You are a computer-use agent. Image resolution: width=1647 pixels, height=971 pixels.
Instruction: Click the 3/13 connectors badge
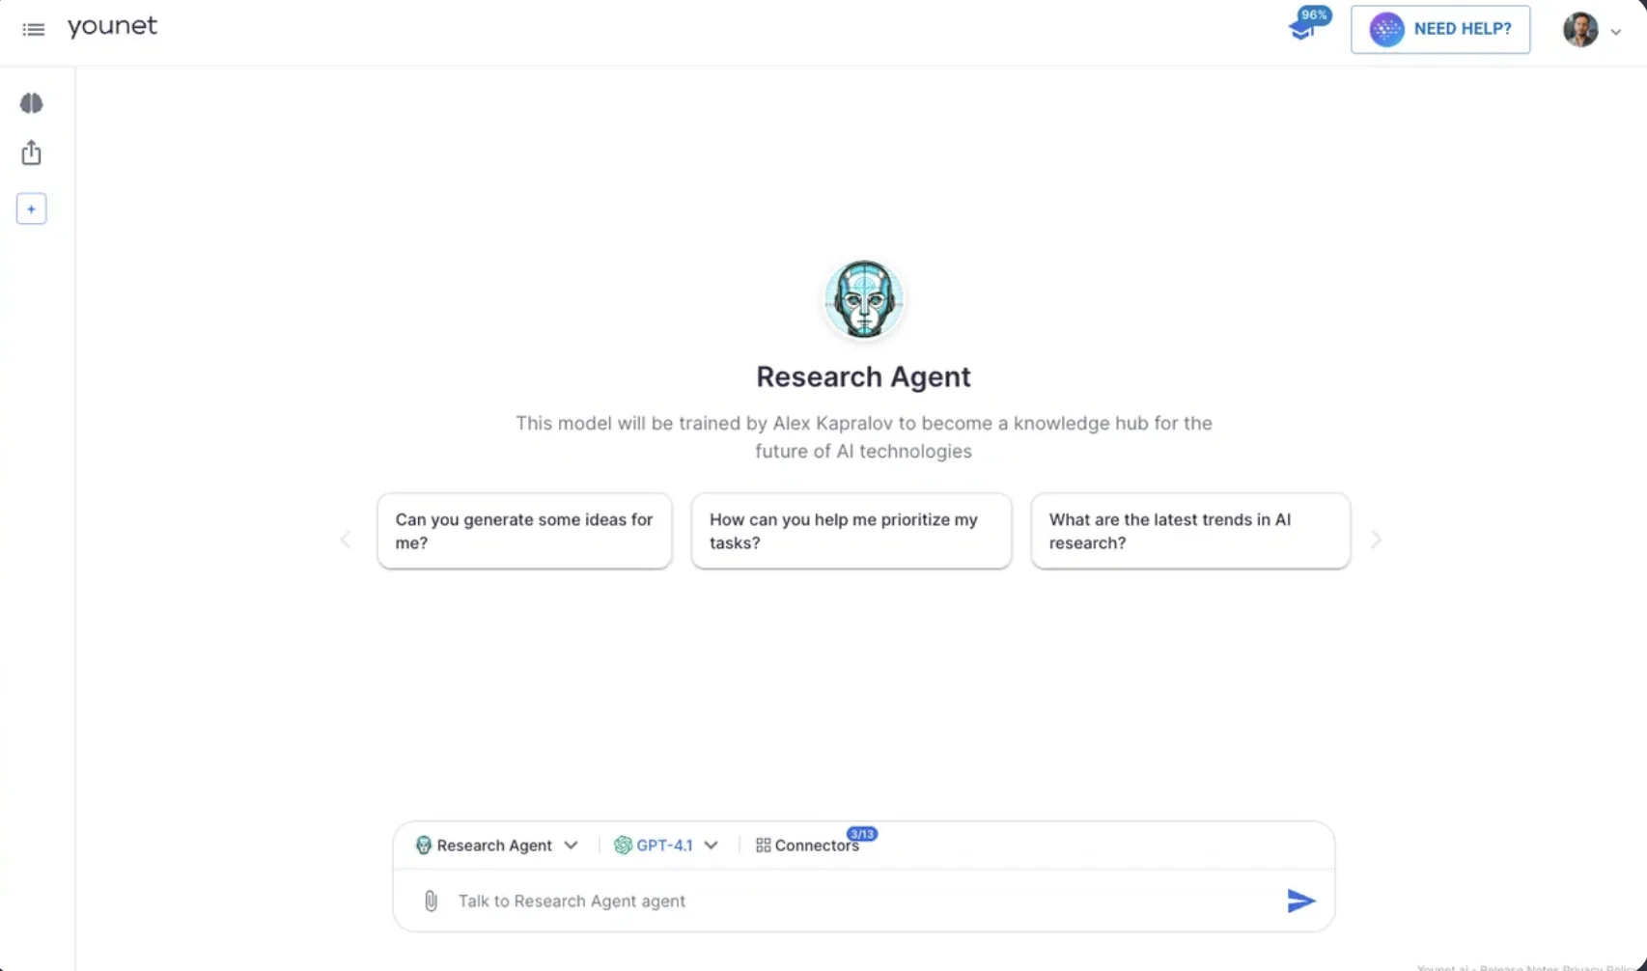861,834
